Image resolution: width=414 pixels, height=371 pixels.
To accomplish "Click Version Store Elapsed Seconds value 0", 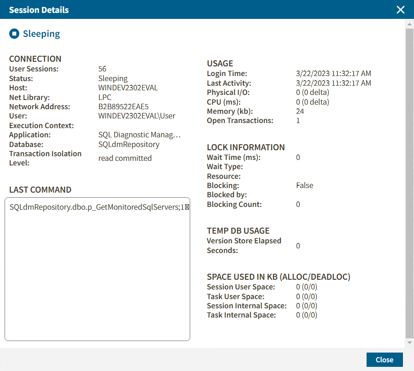I will [298, 246].
